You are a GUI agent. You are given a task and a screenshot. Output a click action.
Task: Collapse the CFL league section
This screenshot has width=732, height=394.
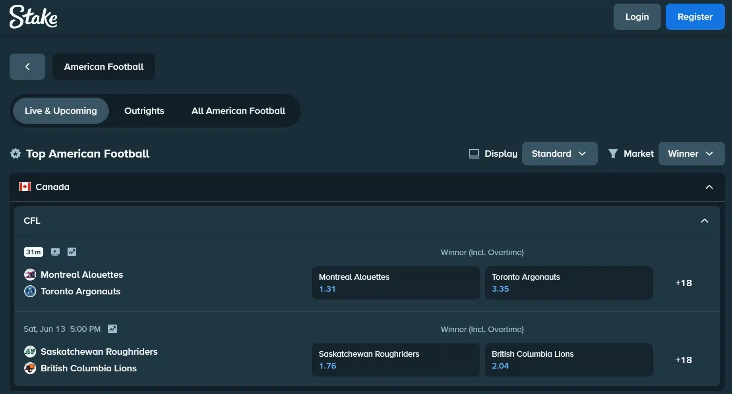(x=704, y=221)
